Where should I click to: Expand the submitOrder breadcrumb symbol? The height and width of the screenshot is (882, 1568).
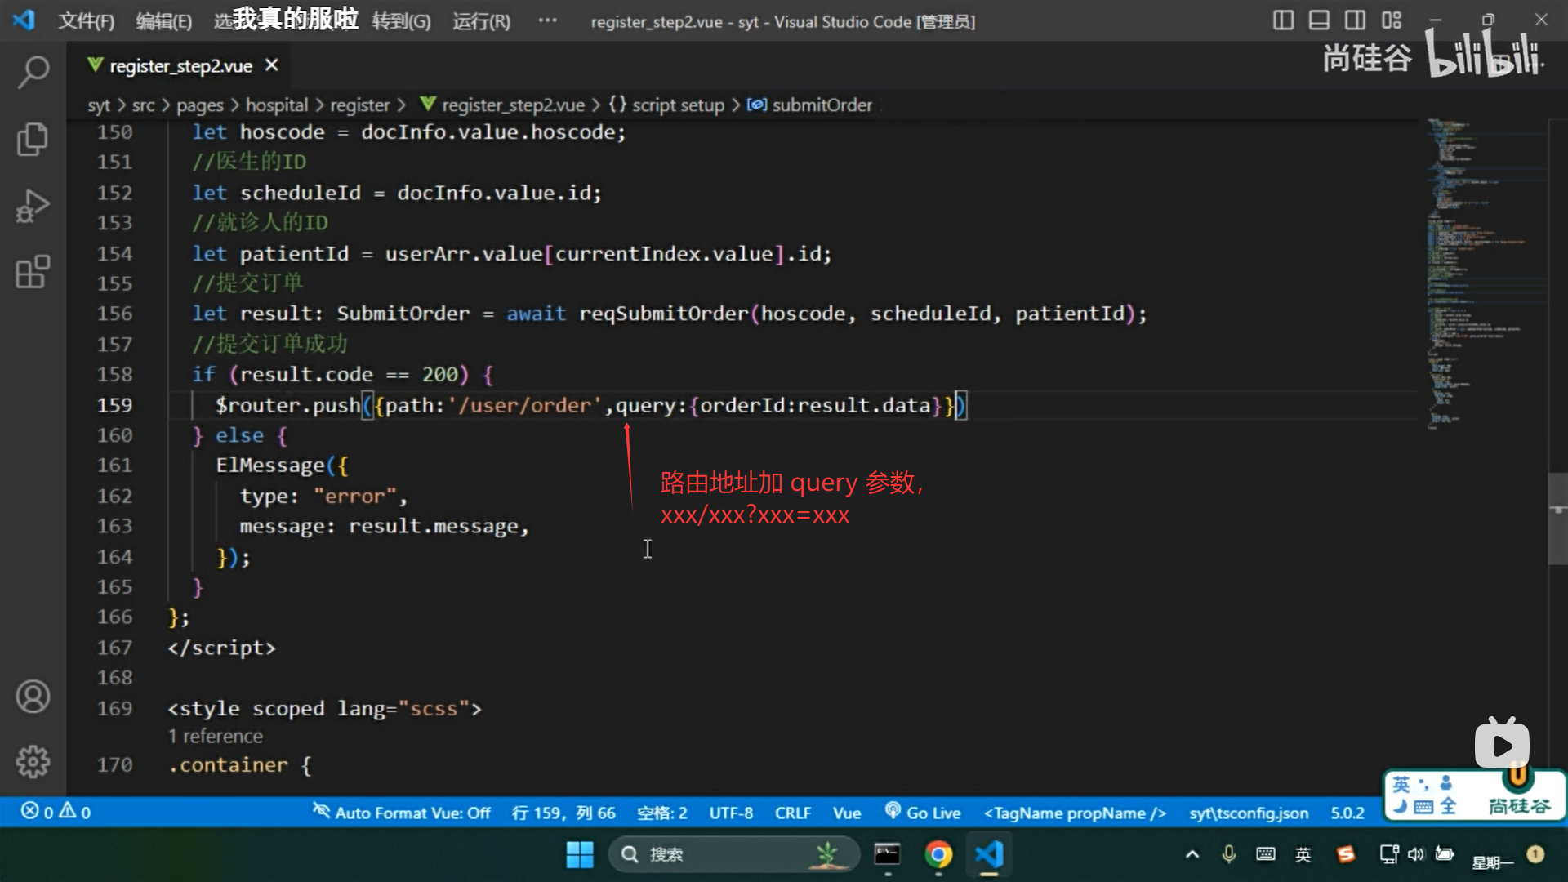pos(822,105)
